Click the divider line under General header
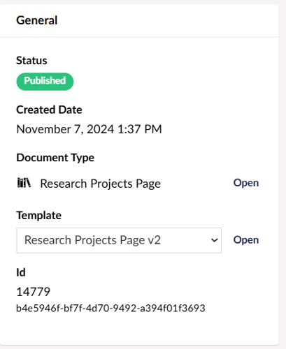Screen dimensions: 286x349 [x=139, y=37]
